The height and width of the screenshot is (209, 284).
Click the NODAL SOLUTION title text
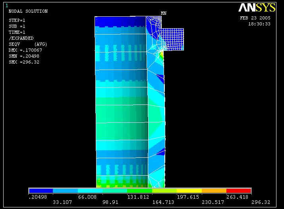coord(28,11)
